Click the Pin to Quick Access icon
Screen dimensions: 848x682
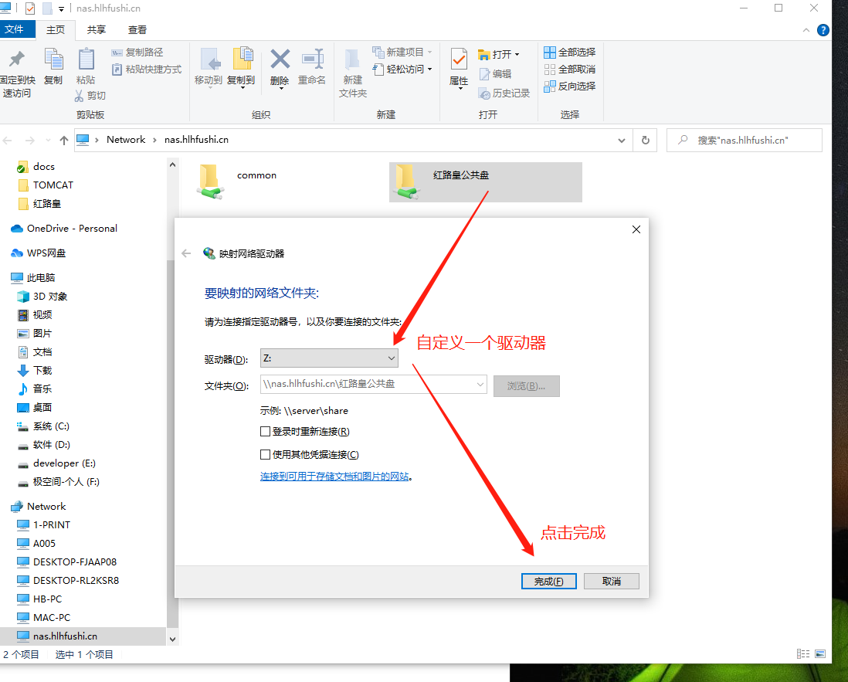(17, 60)
